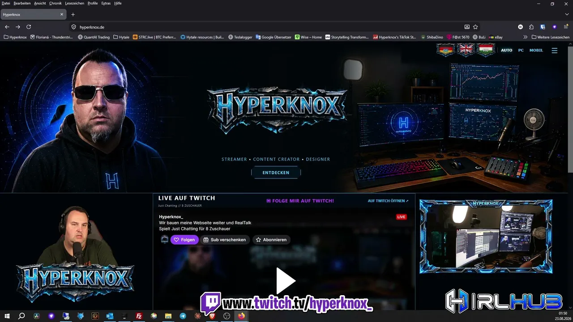573x322 pixels.
Task: Open FileZilla from the taskbar
Action: [139, 316]
